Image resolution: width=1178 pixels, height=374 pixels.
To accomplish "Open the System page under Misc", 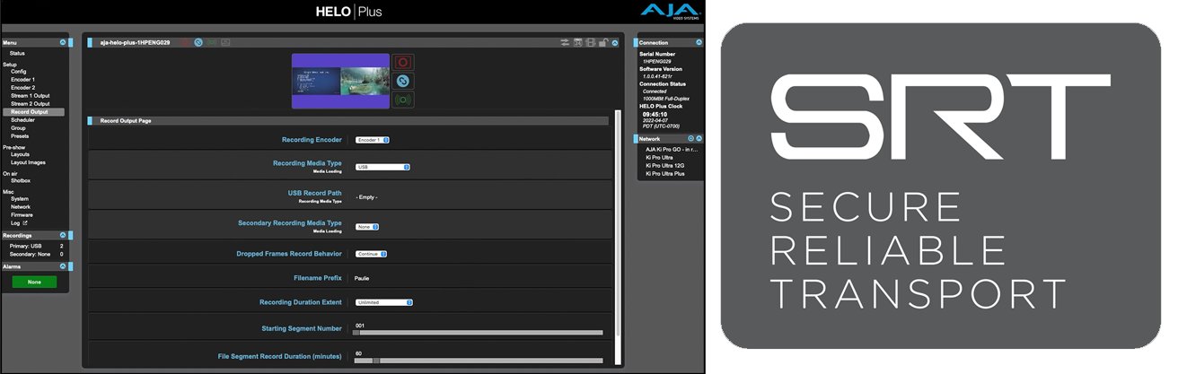I will pyautogui.click(x=20, y=199).
